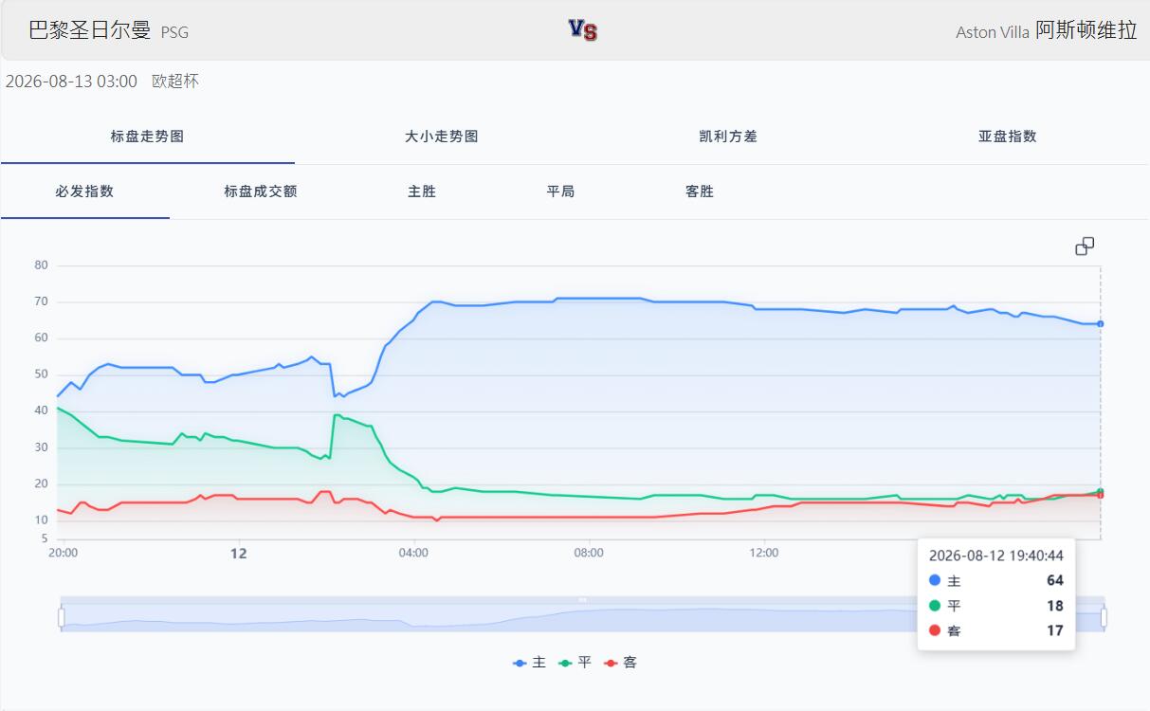This screenshot has height=711, width=1150.
Task: Click the left handle of zoom slider
Action: pos(61,617)
